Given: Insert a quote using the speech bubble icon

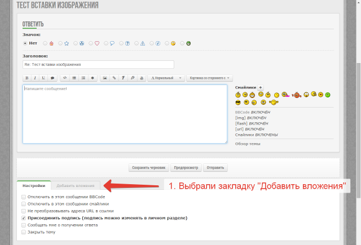Looking at the screenshot, I should click(52, 78).
